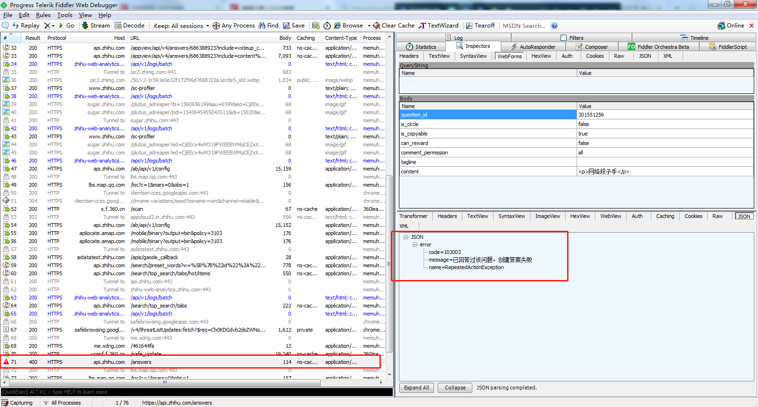Toggle Stream mode in toolbar
Screen dimensions: 758x407
tap(96, 26)
